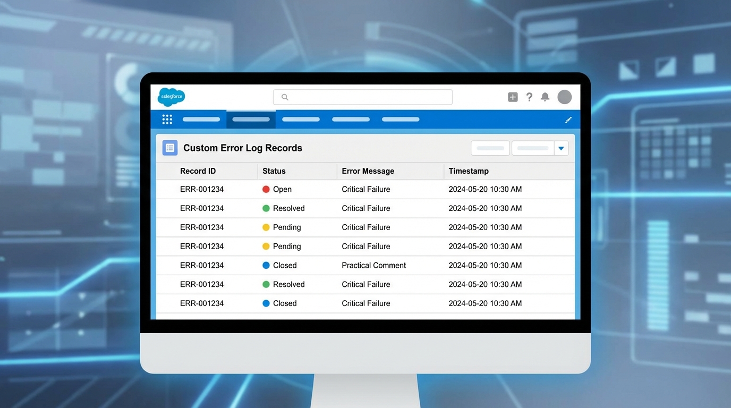Select the pencil edit icon on the nav bar
The image size is (731, 408).
pyautogui.click(x=568, y=120)
